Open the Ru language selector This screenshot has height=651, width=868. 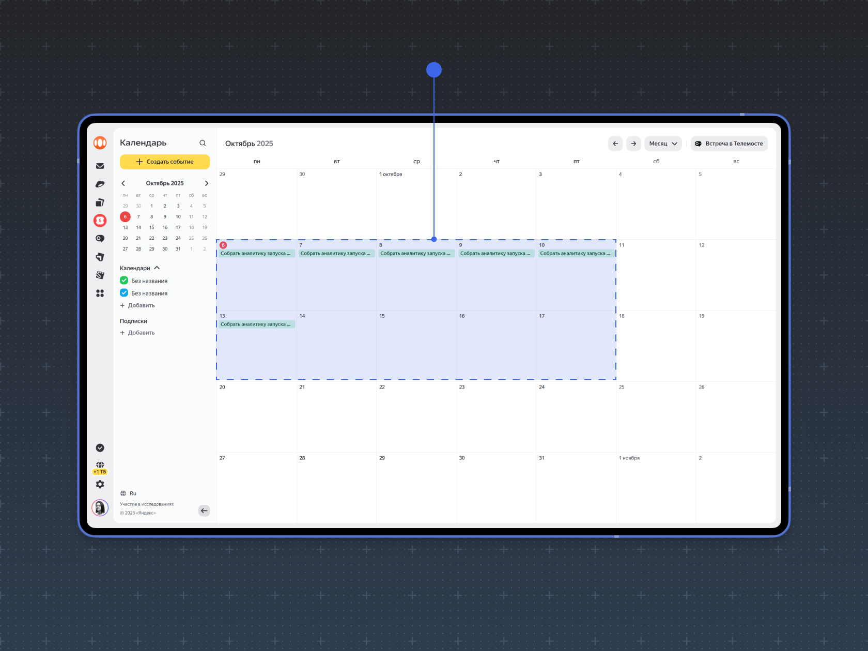129,493
